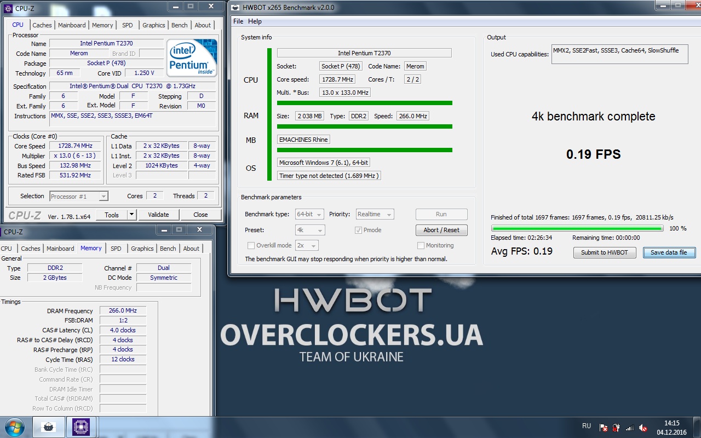This screenshot has height=438, width=701.
Task: Open the Windows Start menu orb
Action: (14, 427)
